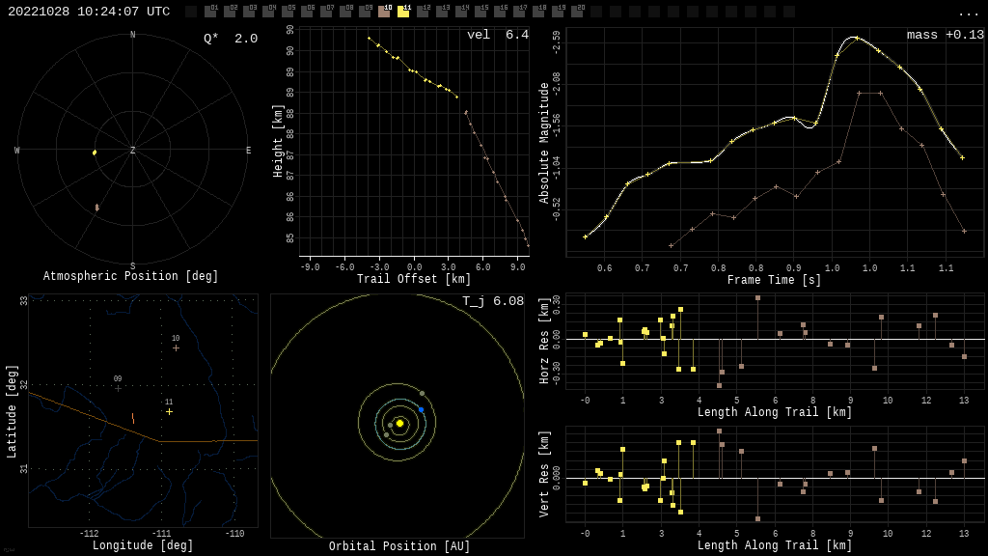Click the mass +0.13 readout
Screen dimensions: 988x556
click(946, 35)
